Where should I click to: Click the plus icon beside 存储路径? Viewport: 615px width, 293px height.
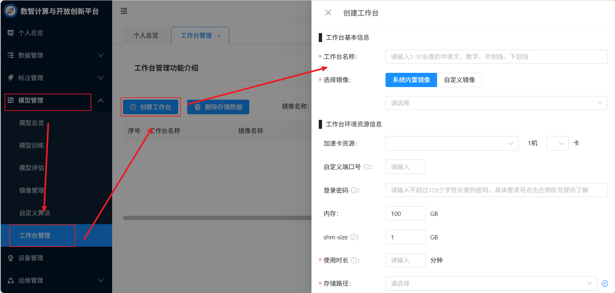point(605,283)
